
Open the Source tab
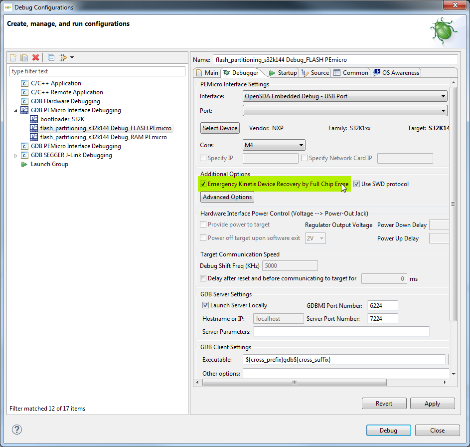coord(315,73)
